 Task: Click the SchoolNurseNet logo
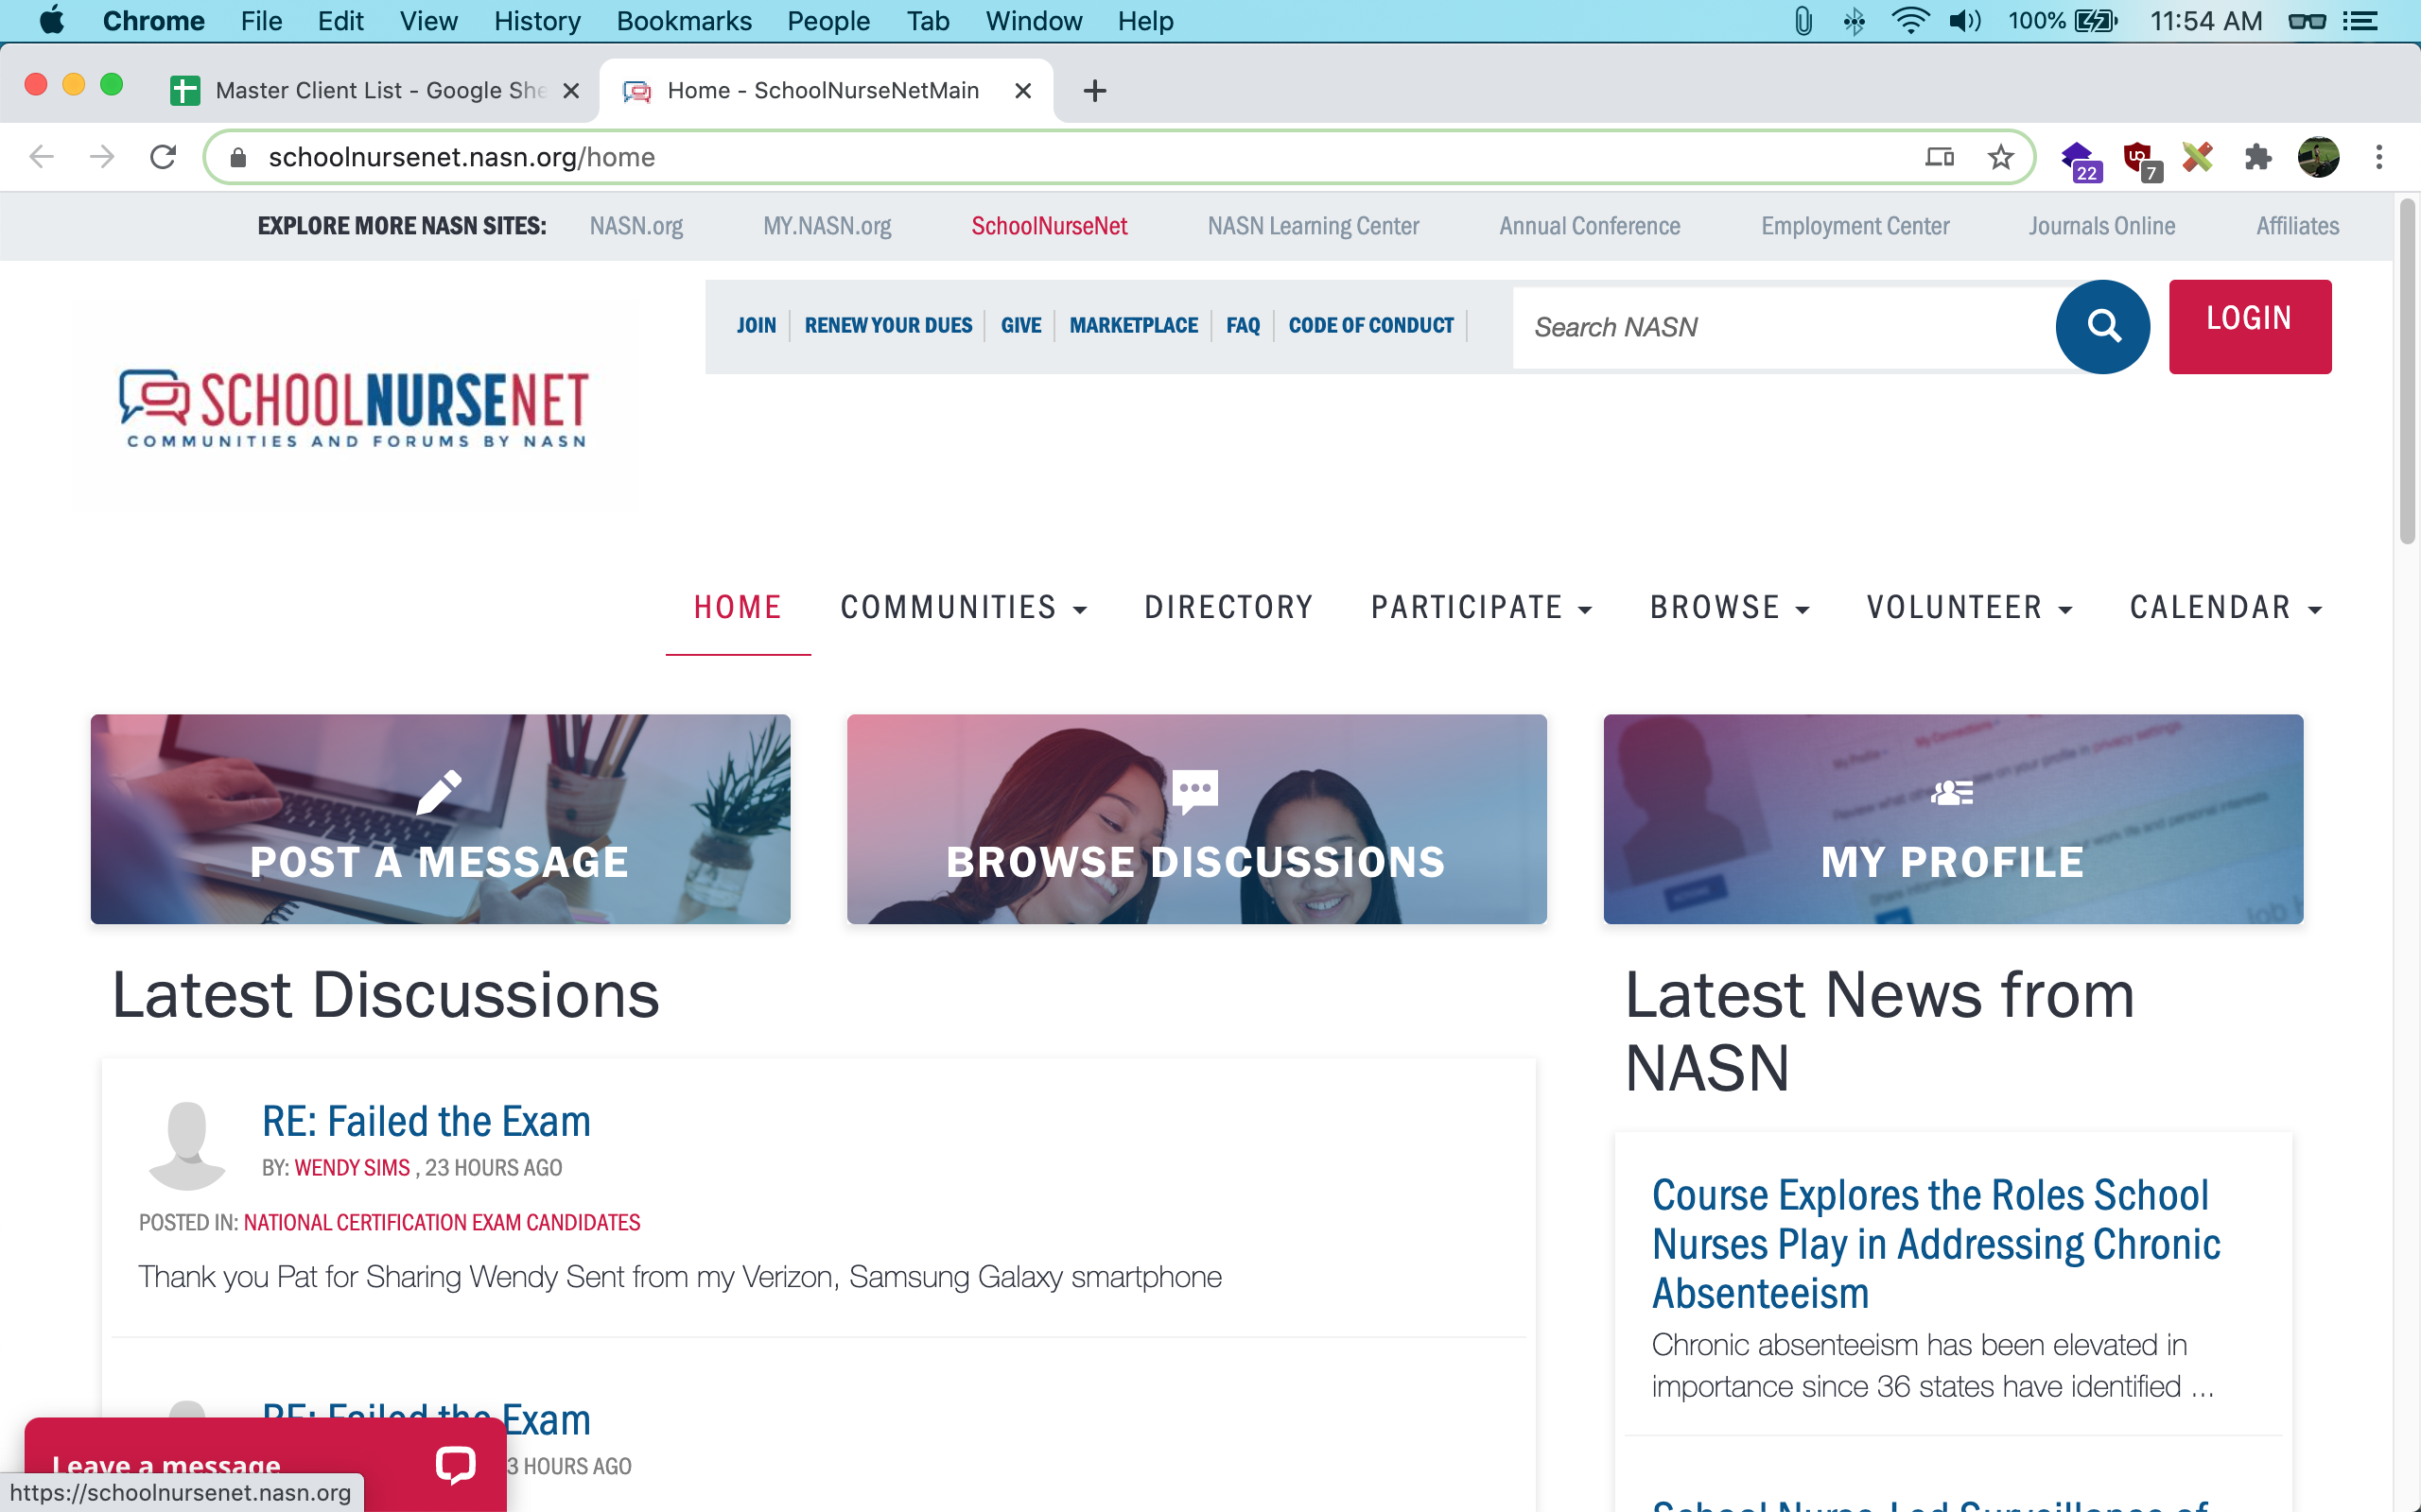(356, 407)
